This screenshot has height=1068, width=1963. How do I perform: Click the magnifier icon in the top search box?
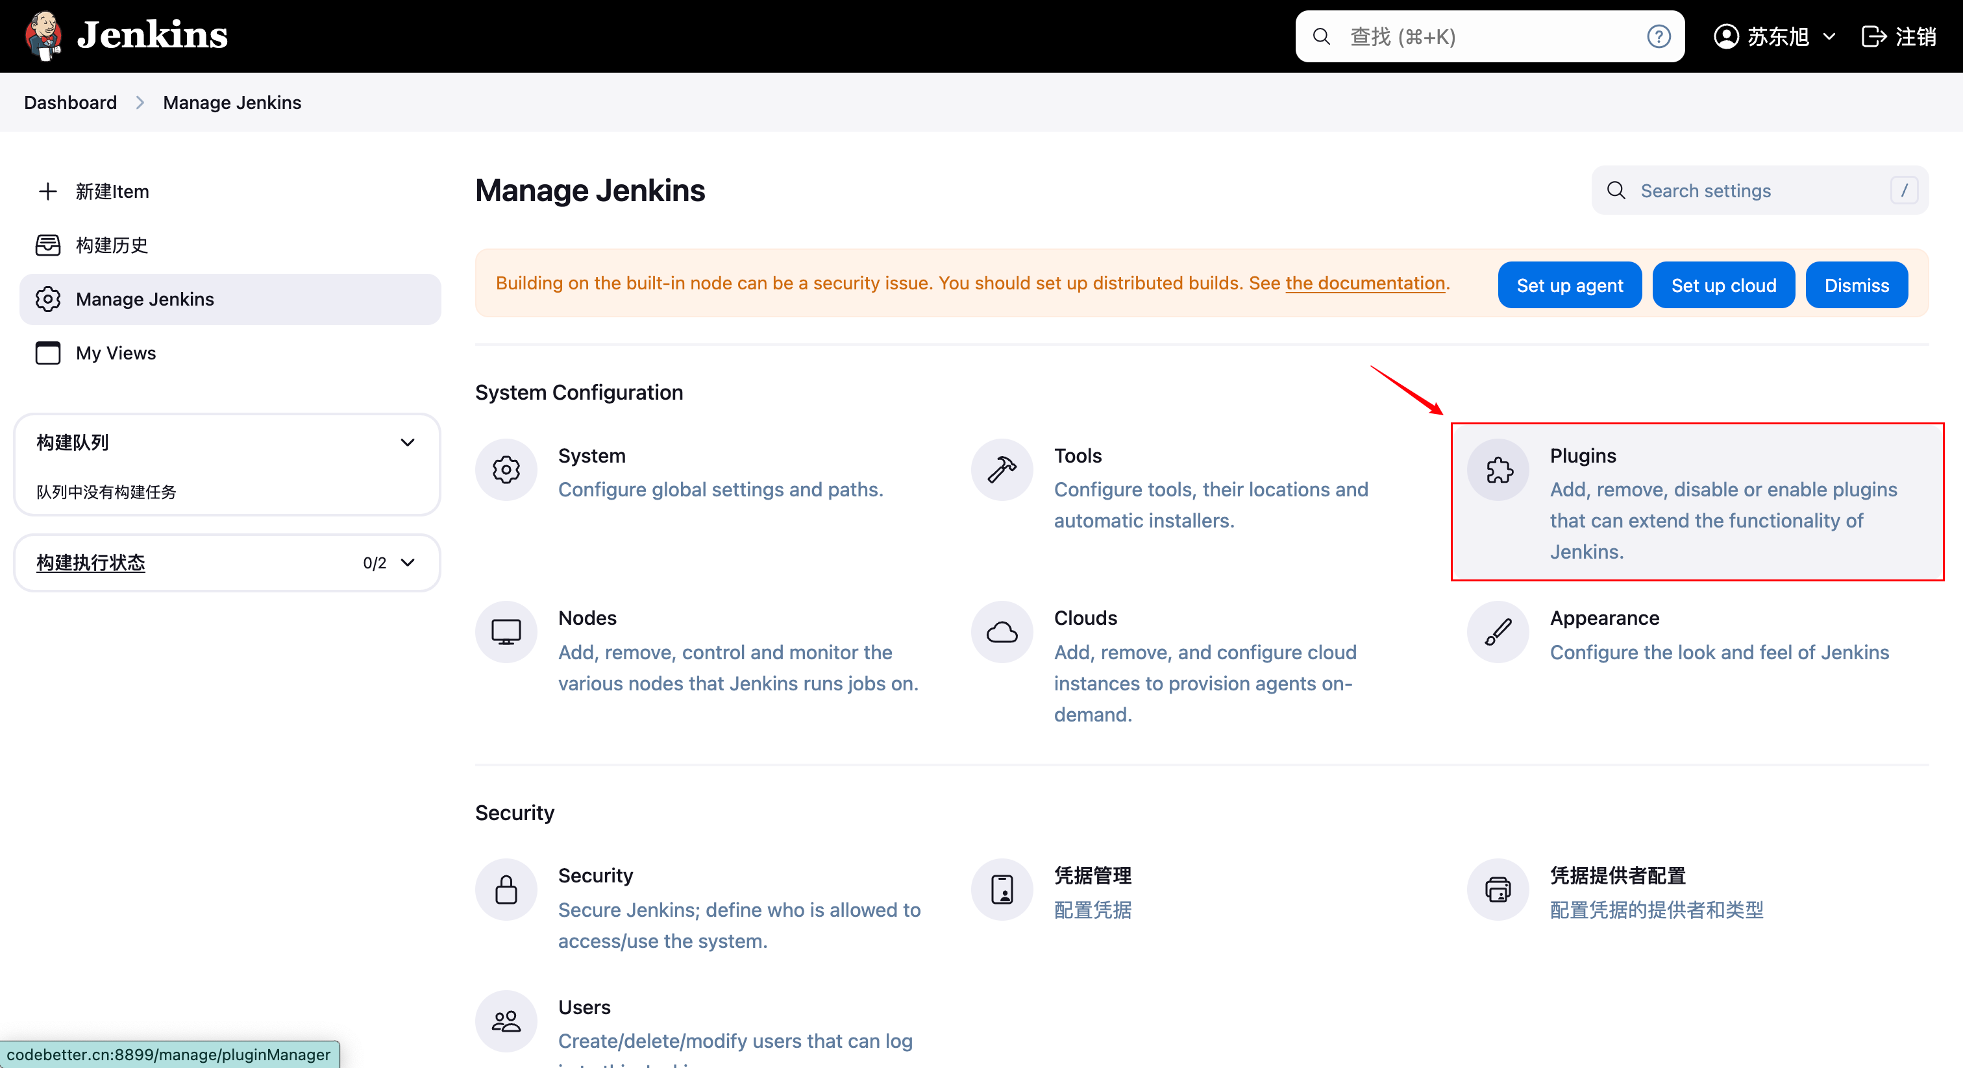1322,36
